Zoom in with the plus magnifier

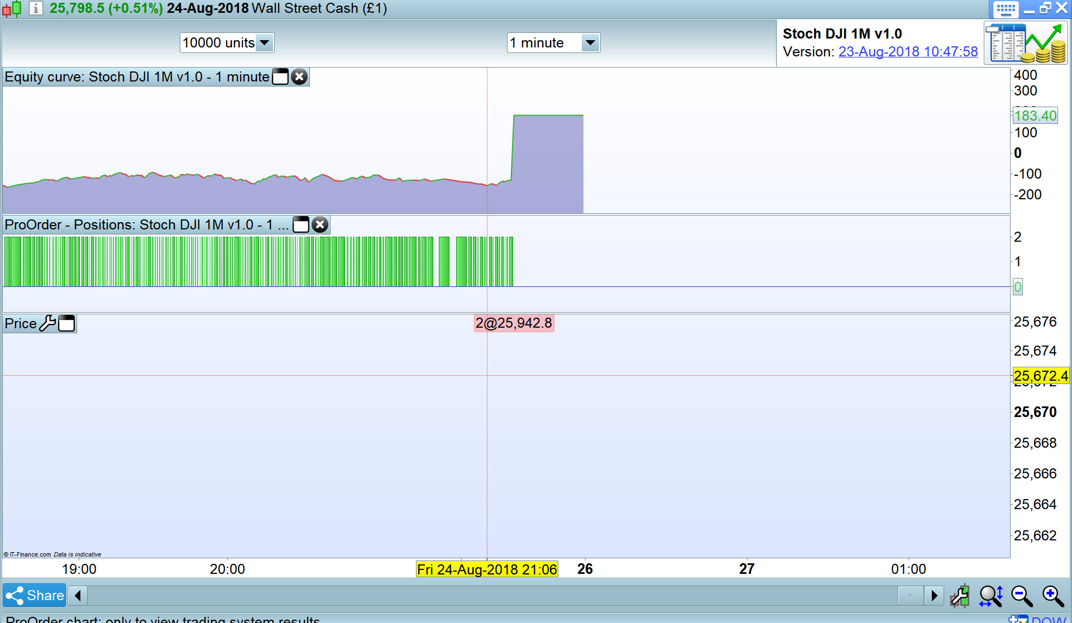[x=1053, y=596]
